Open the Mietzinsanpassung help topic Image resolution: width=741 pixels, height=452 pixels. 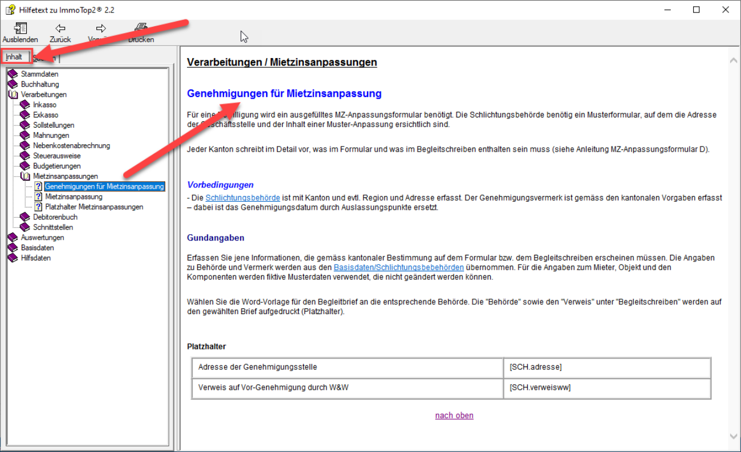74,197
